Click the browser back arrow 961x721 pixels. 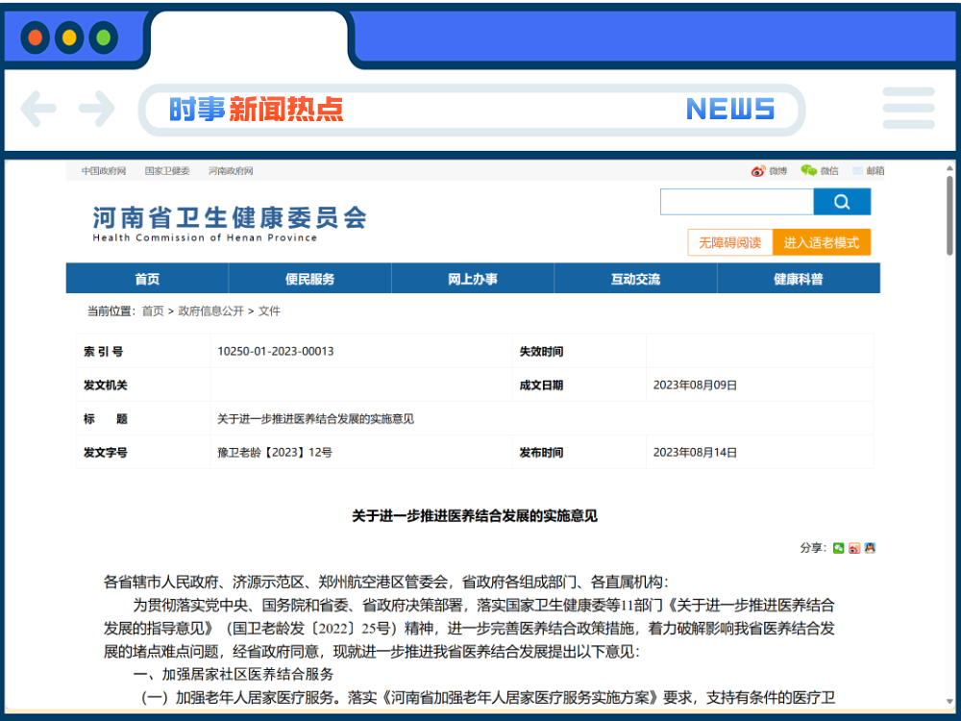pyautogui.click(x=38, y=109)
